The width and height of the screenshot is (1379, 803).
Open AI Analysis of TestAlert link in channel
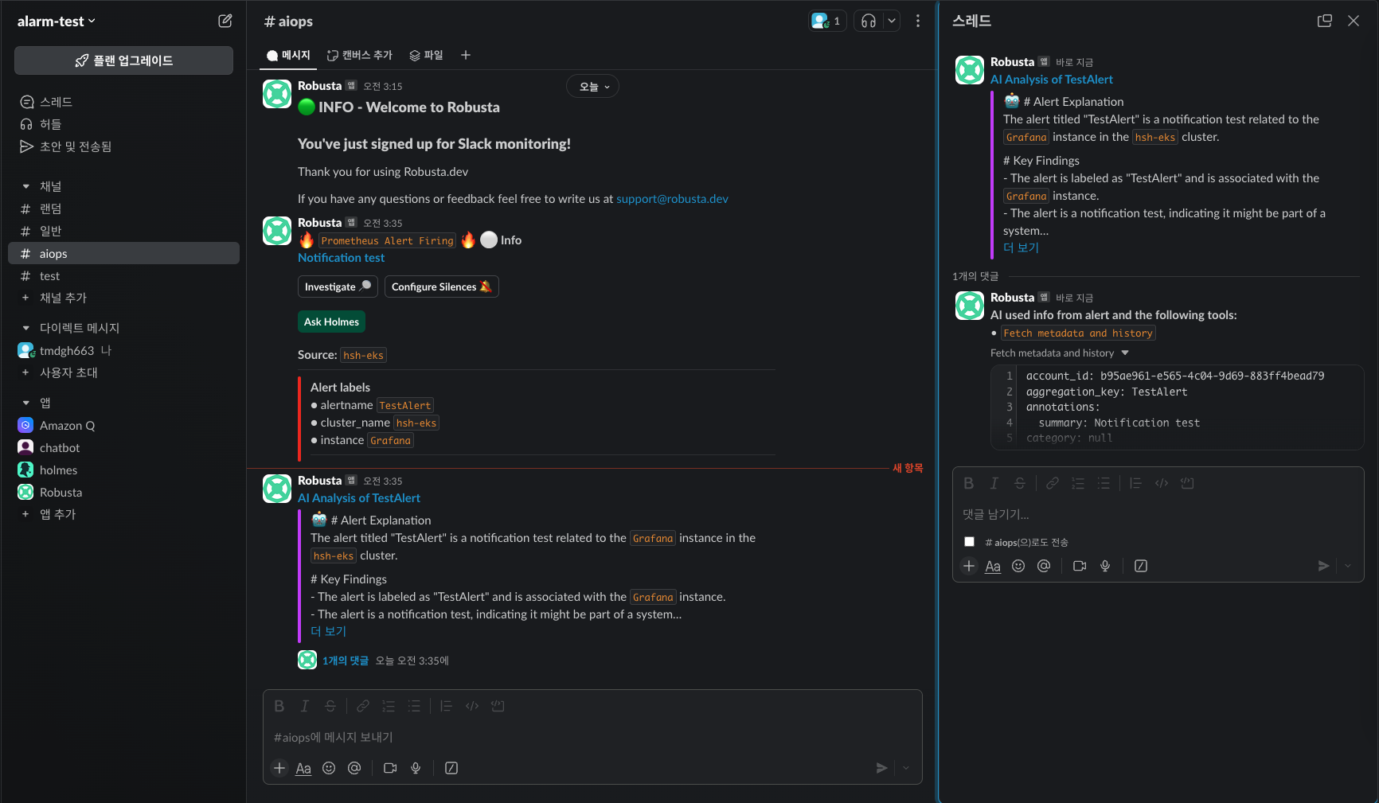359,498
